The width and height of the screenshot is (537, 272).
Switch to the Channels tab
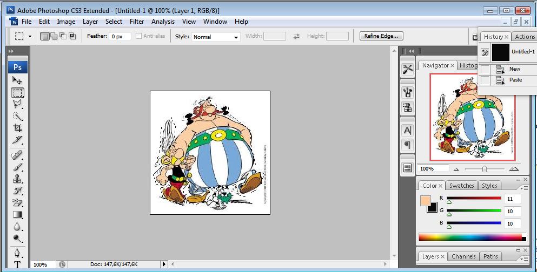point(463,256)
